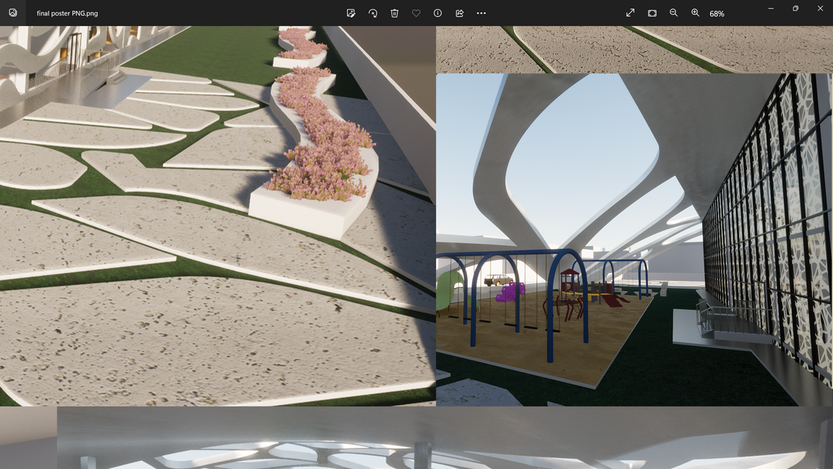Open the Share icon
Screen dimensions: 833x469
click(459, 13)
